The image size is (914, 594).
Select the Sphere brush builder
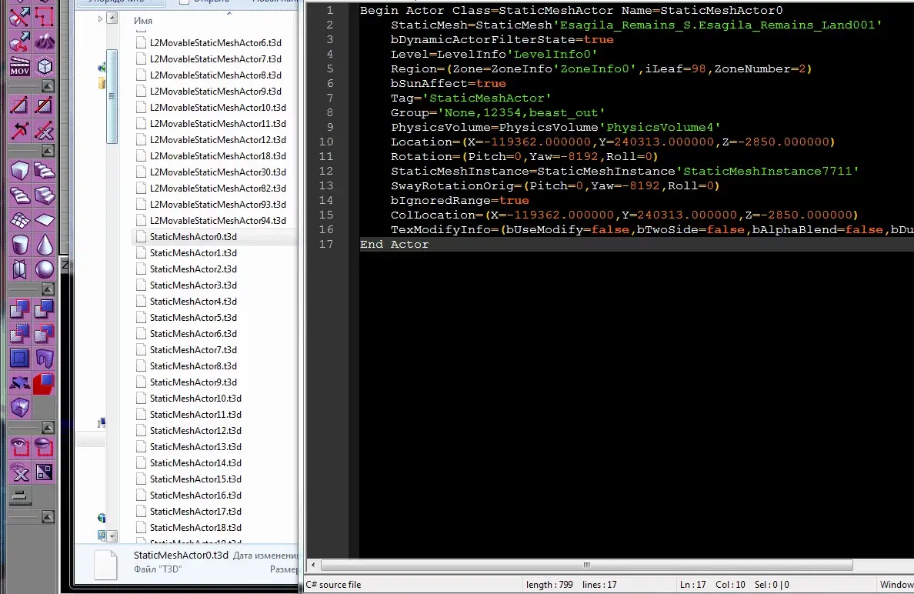coord(45,269)
